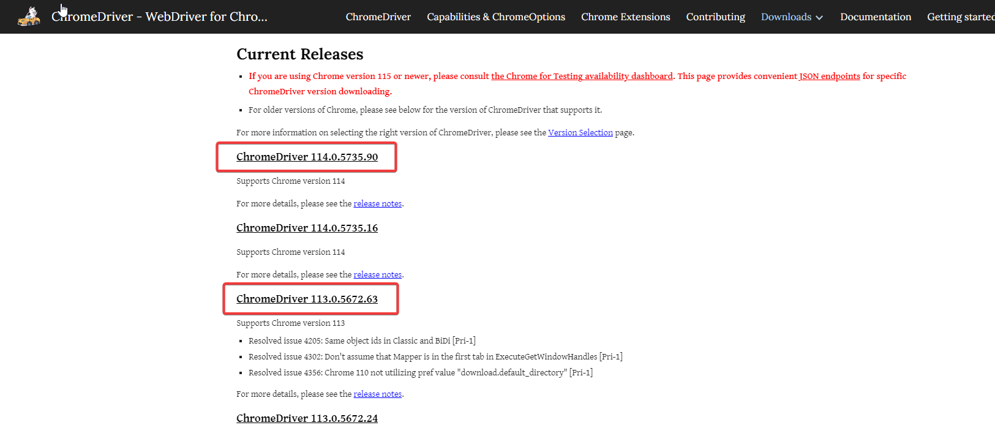Open release notes under ChromeDriver 113.0.5672.63

(378, 394)
